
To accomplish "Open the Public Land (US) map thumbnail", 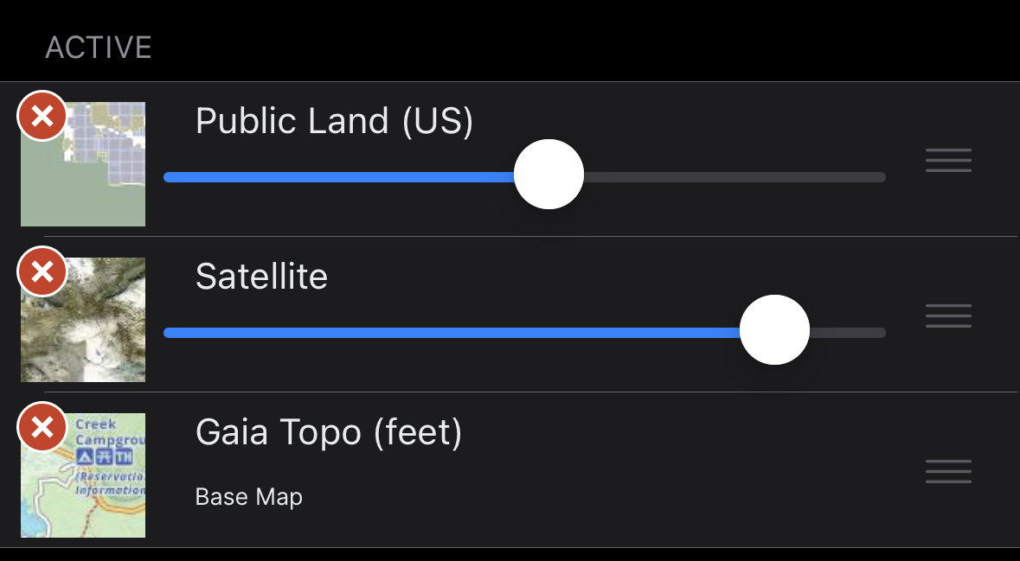I will click(x=83, y=164).
